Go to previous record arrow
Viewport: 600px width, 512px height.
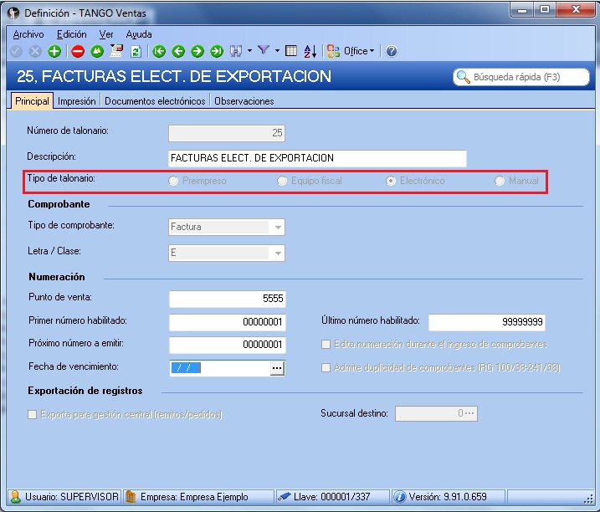click(x=178, y=51)
